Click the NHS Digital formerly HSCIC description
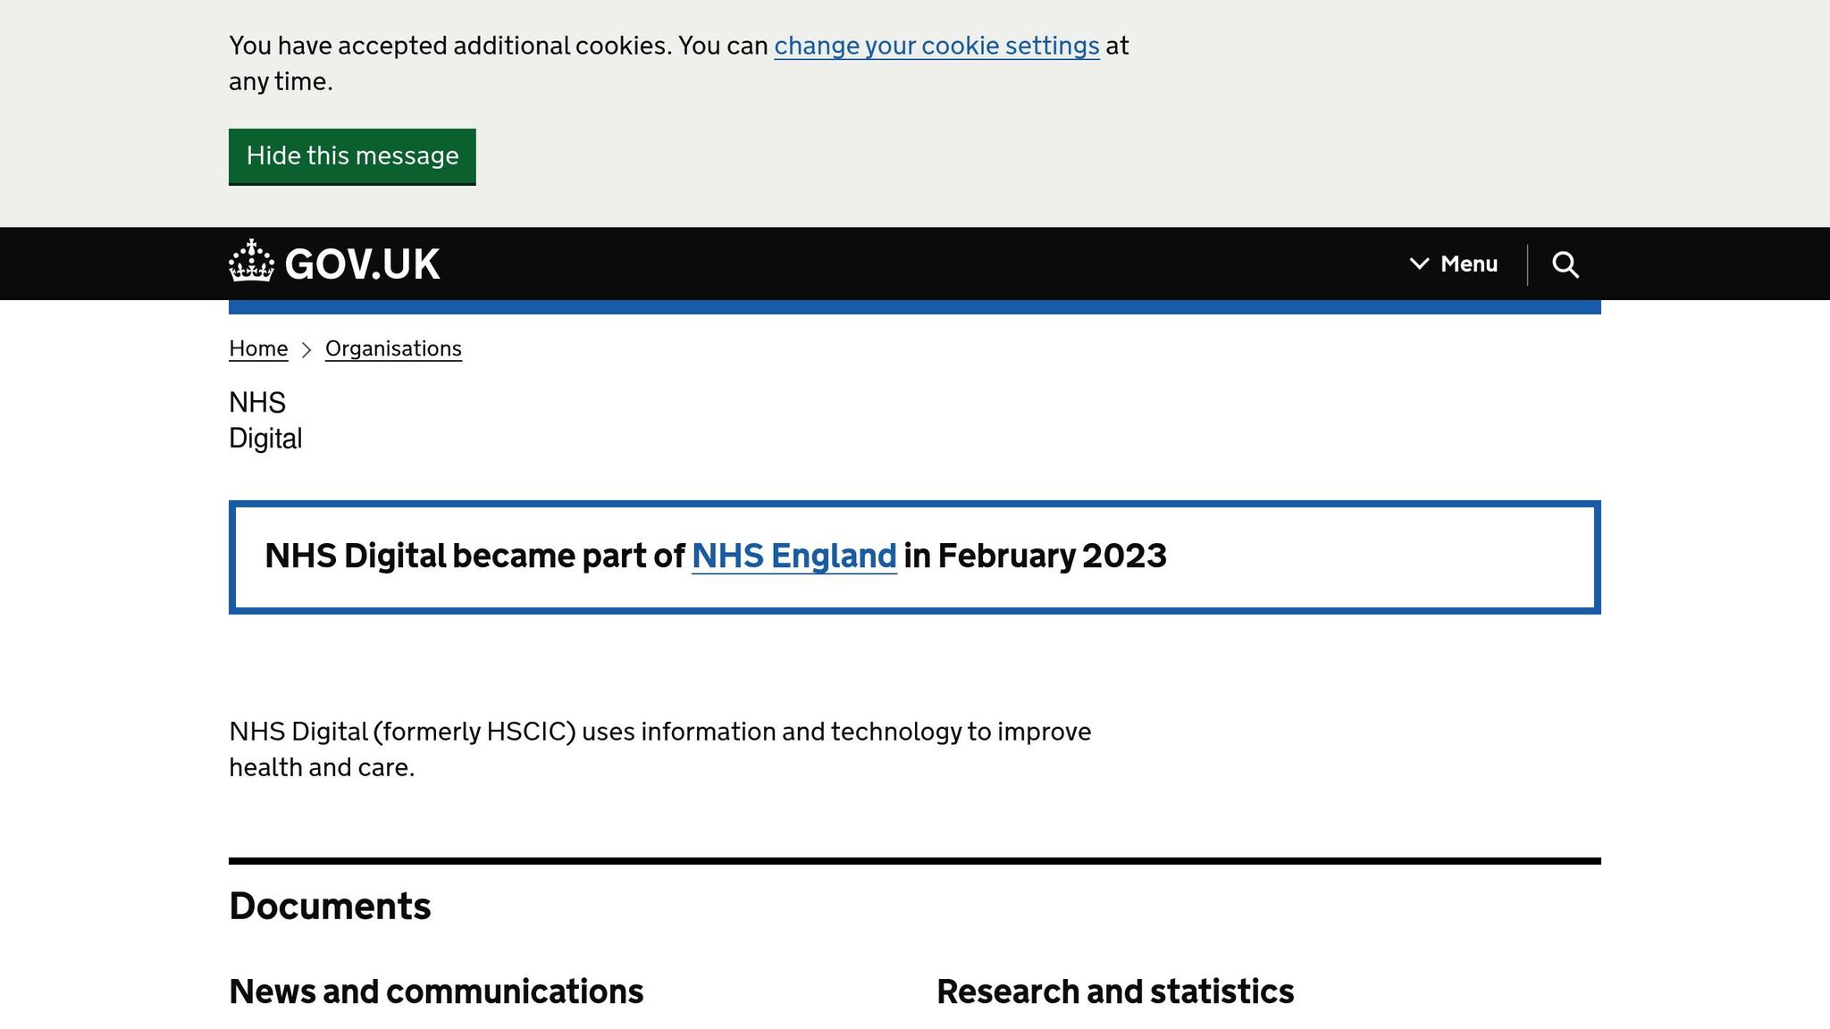 [x=660, y=749]
